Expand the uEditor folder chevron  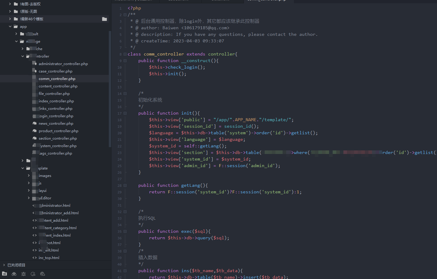pos(29,198)
